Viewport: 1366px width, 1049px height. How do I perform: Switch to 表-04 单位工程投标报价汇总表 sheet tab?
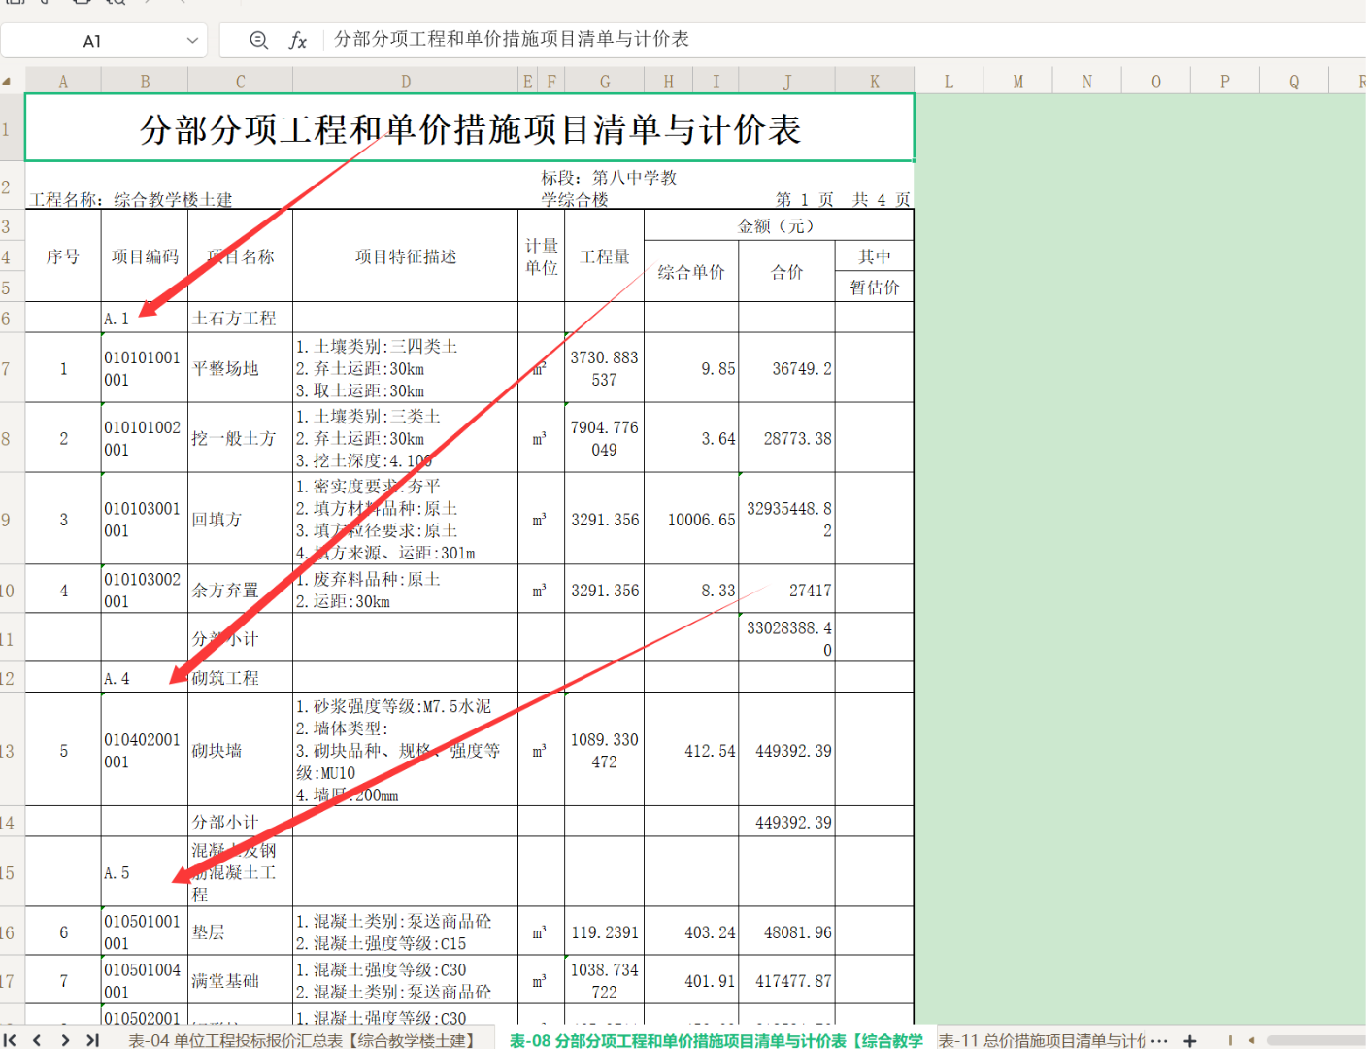pos(302,1040)
